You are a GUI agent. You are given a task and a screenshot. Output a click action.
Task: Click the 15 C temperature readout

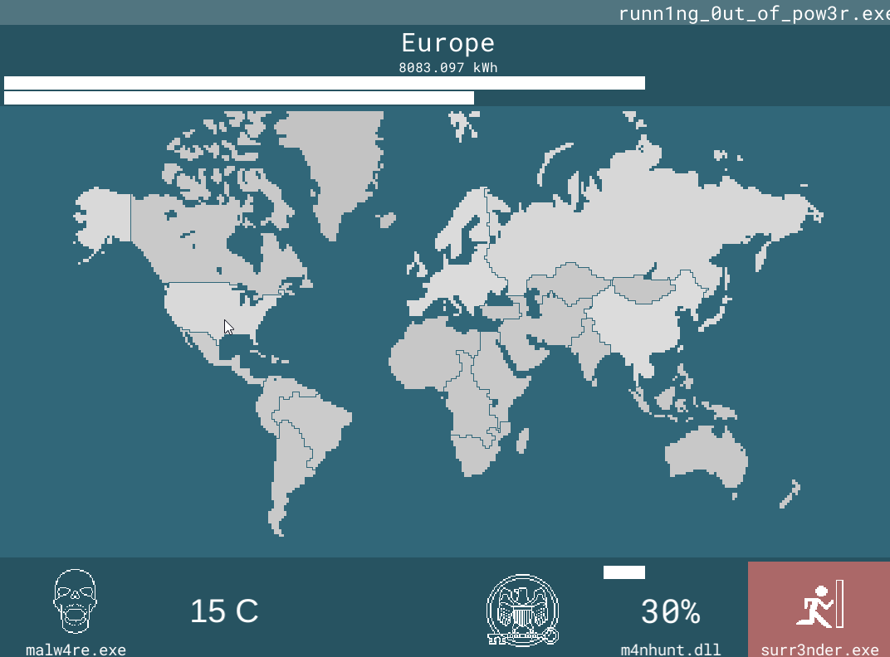coord(224,611)
